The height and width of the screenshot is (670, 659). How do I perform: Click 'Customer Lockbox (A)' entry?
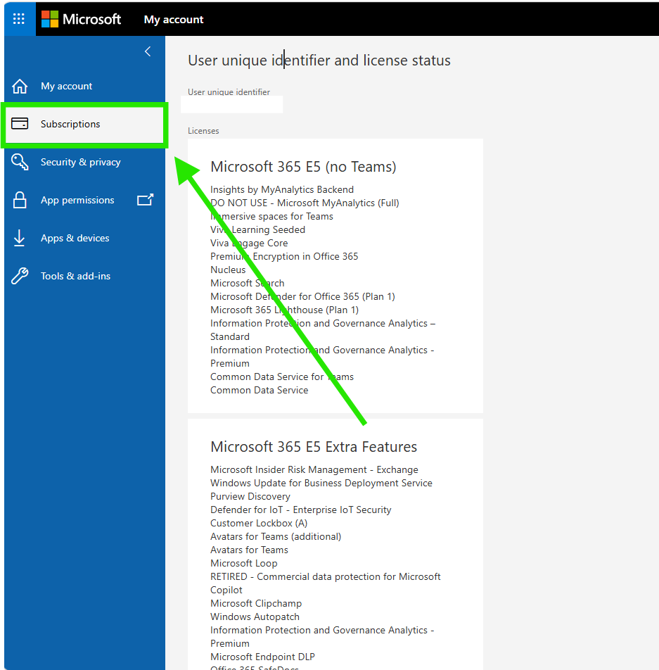click(259, 523)
